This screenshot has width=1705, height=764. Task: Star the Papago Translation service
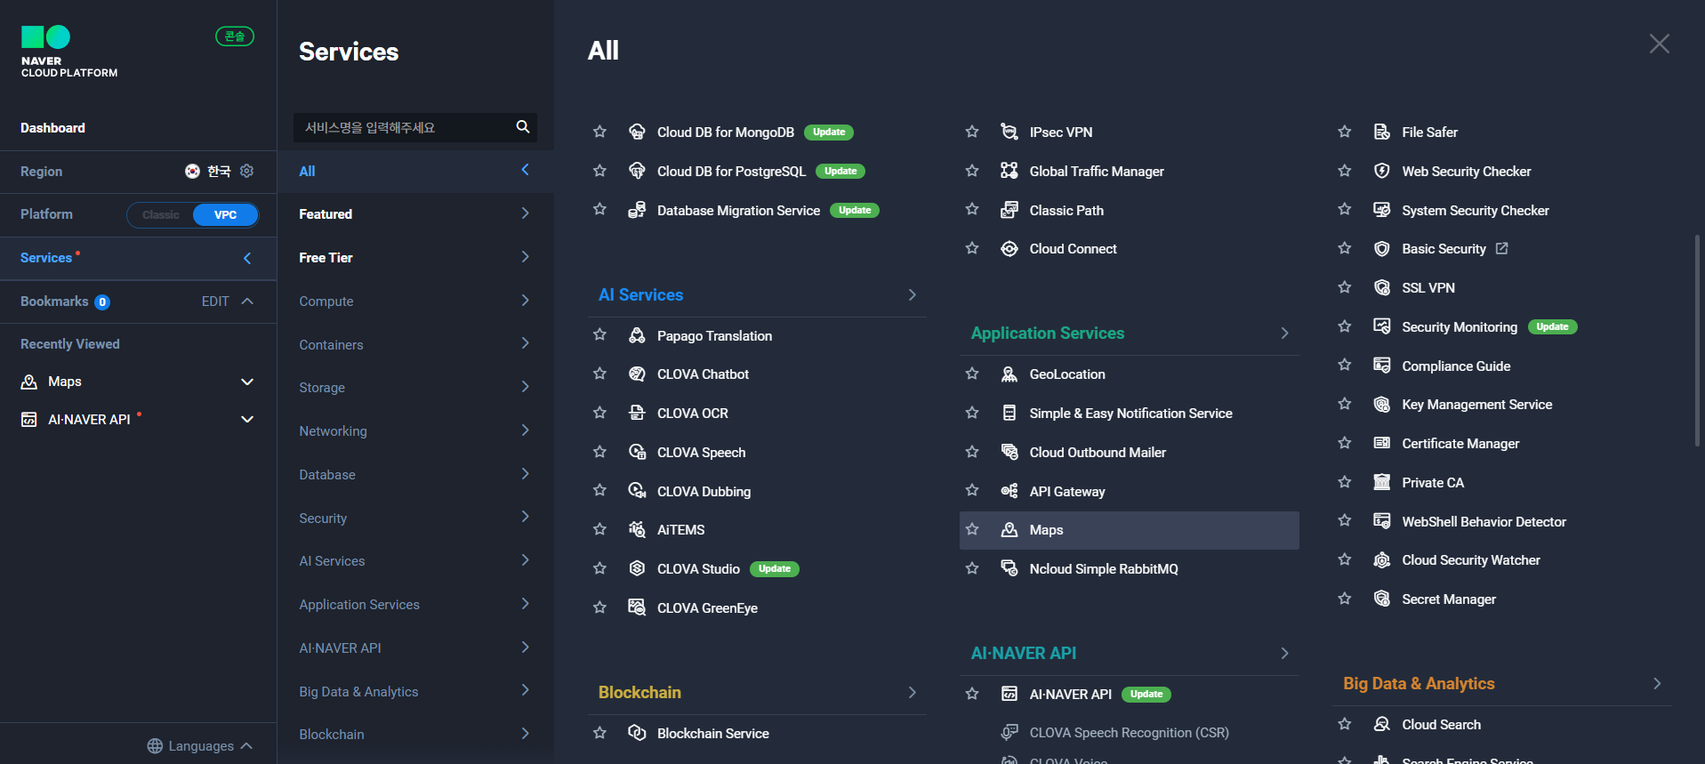click(x=600, y=335)
